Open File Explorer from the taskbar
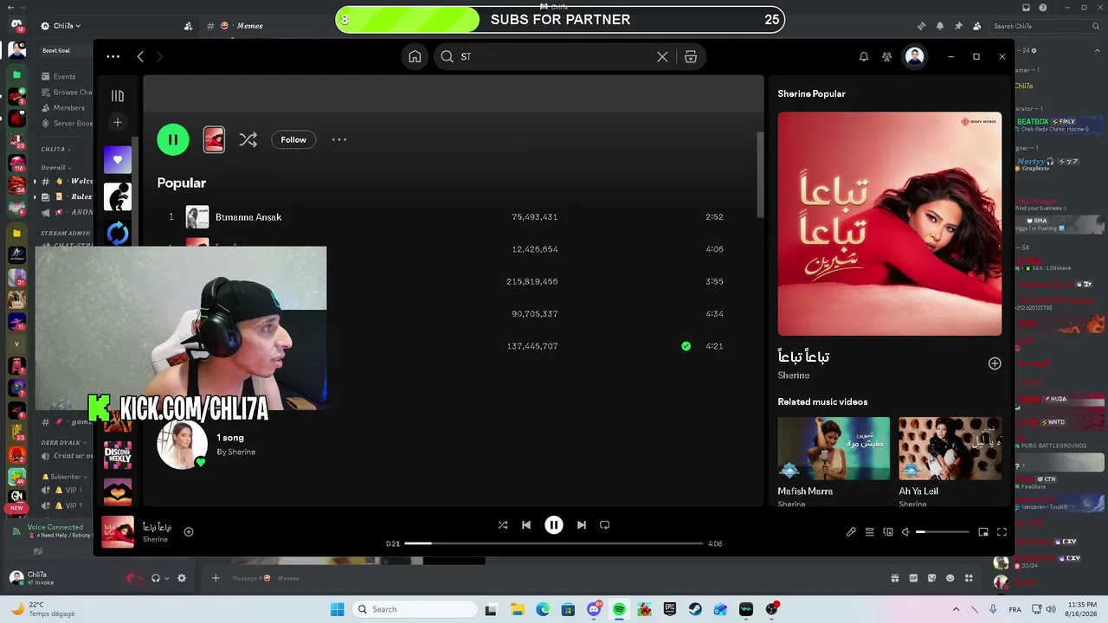The image size is (1108, 623). pos(517,609)
